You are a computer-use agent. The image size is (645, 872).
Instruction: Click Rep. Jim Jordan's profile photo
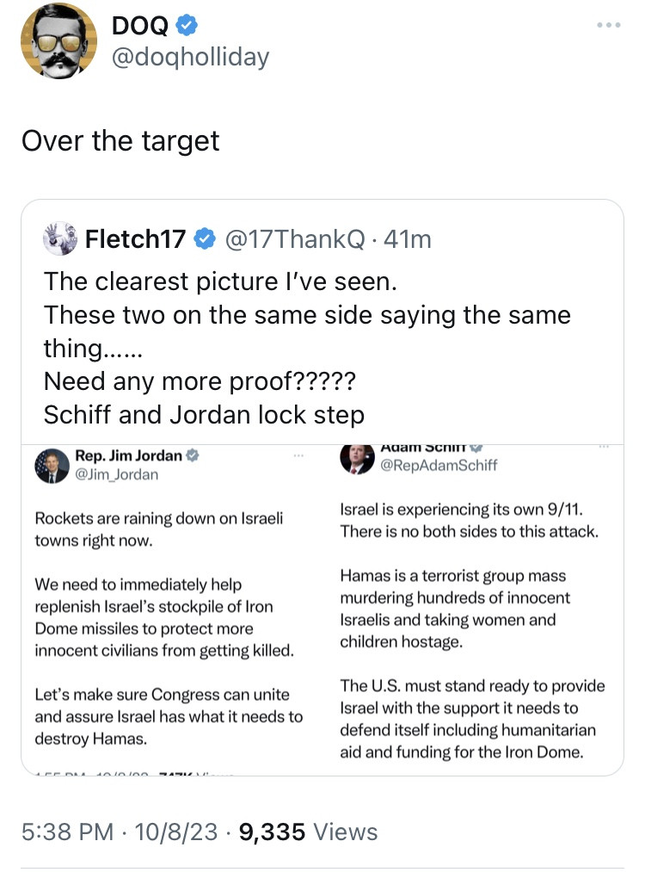pyautogui.click(x=51, y=465)
